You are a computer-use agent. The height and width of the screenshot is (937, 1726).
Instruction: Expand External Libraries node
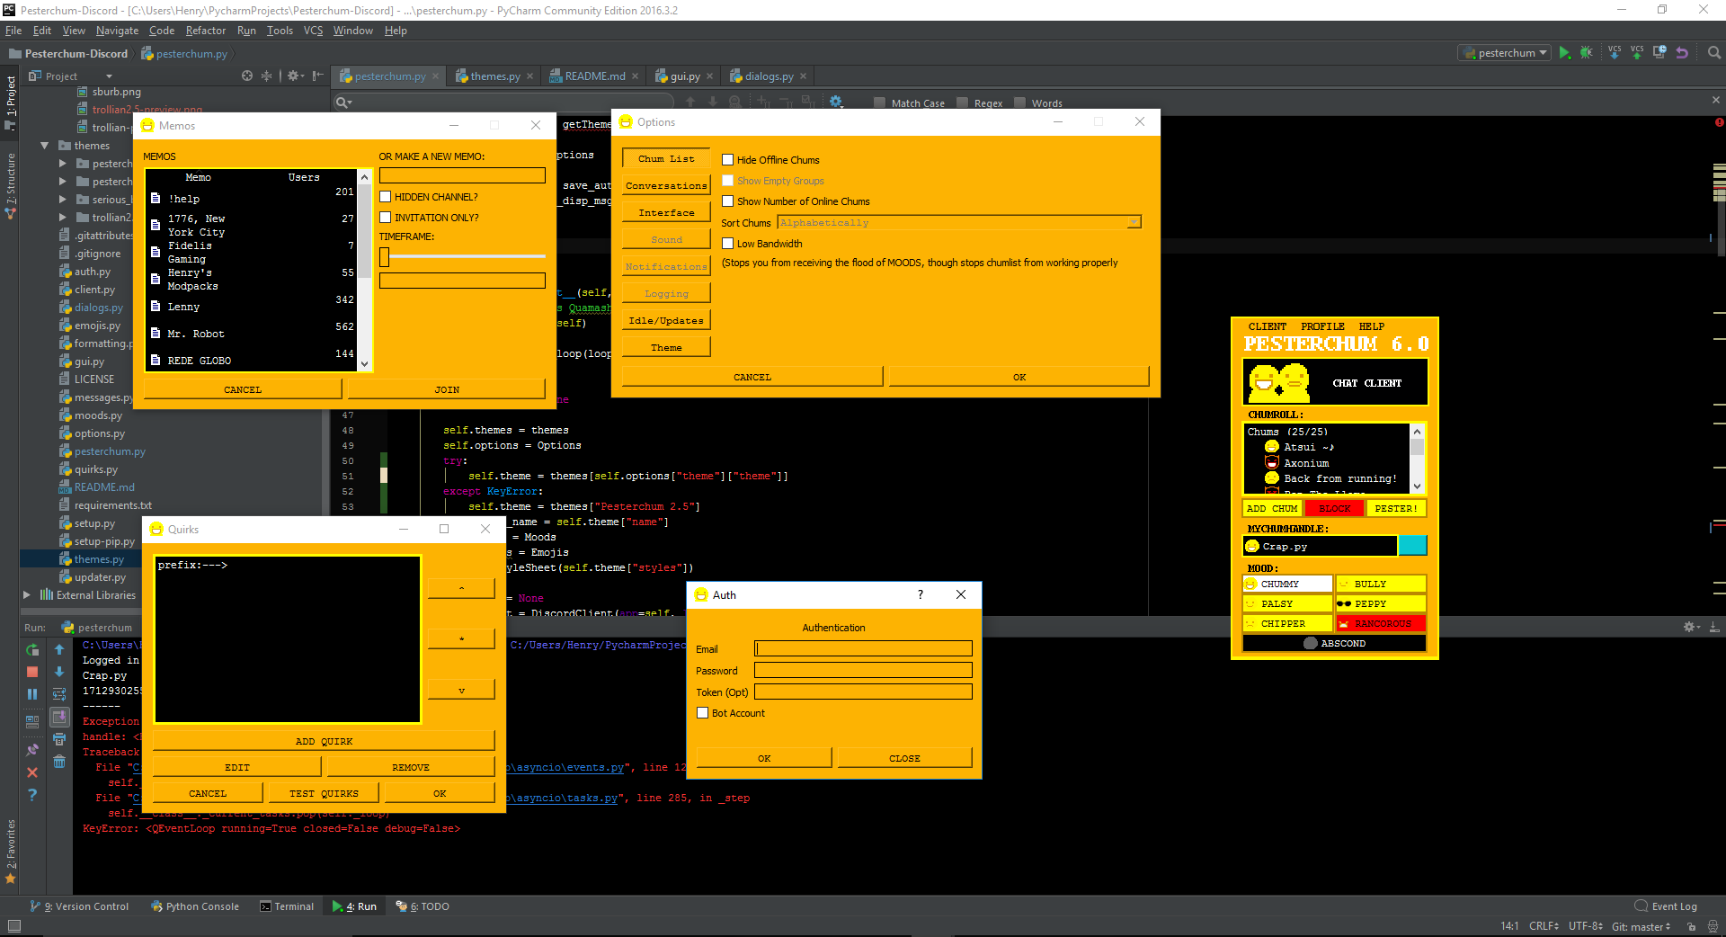coord(27,595)
